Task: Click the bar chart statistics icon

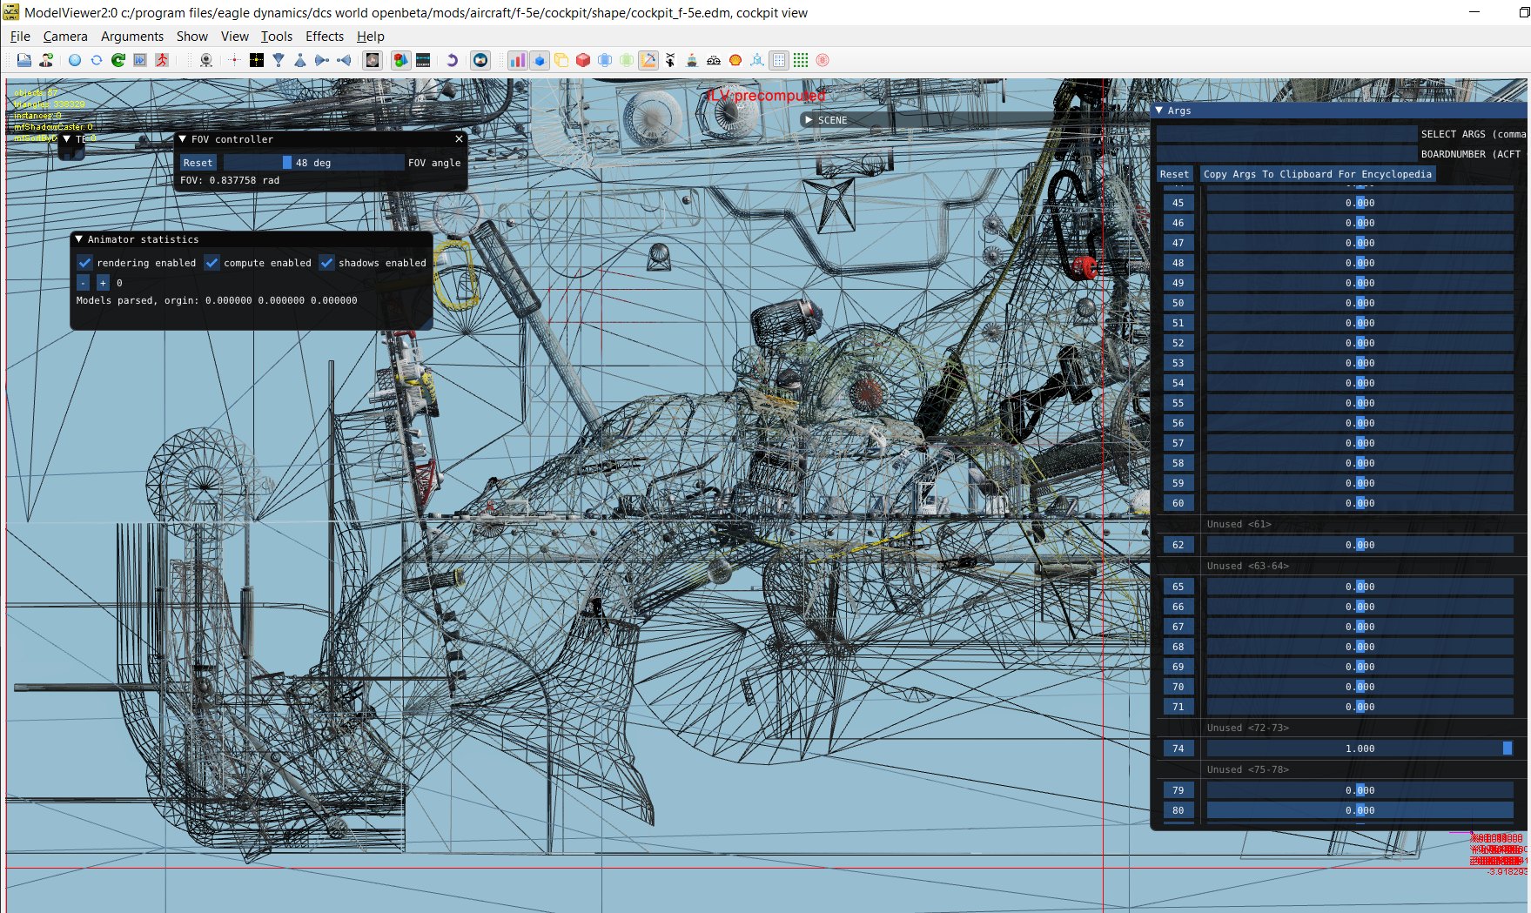Action: [x=518, y=60]
